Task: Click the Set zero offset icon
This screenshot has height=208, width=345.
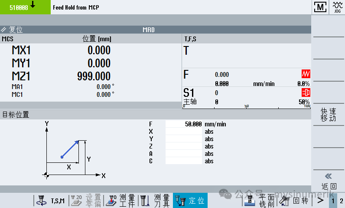Action: coord(76,201)
